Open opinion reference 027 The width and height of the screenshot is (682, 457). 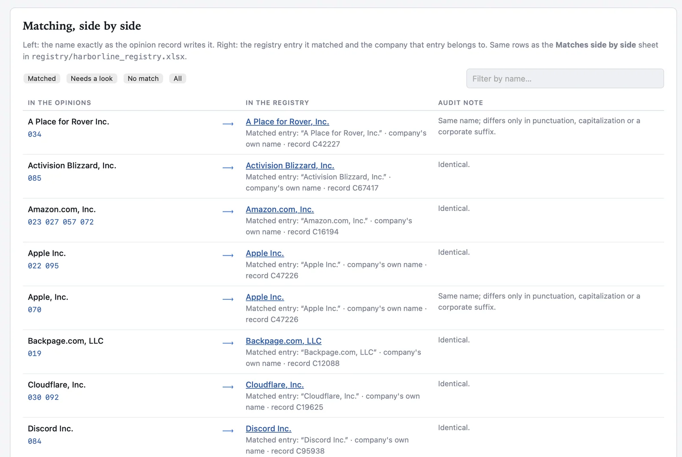click(x=52, y=222)
